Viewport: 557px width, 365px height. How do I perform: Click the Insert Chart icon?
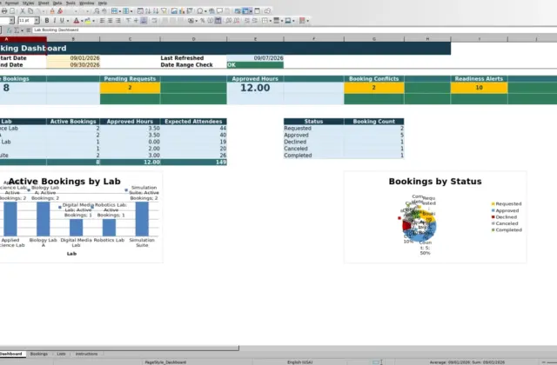(x=182, y=11)
